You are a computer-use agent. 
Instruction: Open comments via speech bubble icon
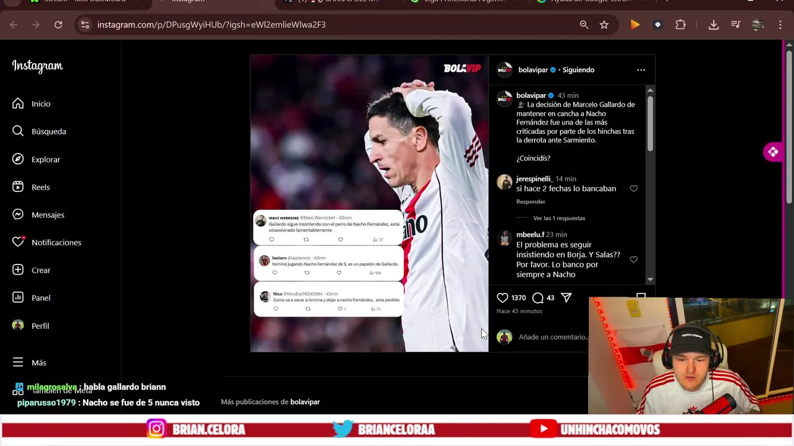(x=538, y=298)
